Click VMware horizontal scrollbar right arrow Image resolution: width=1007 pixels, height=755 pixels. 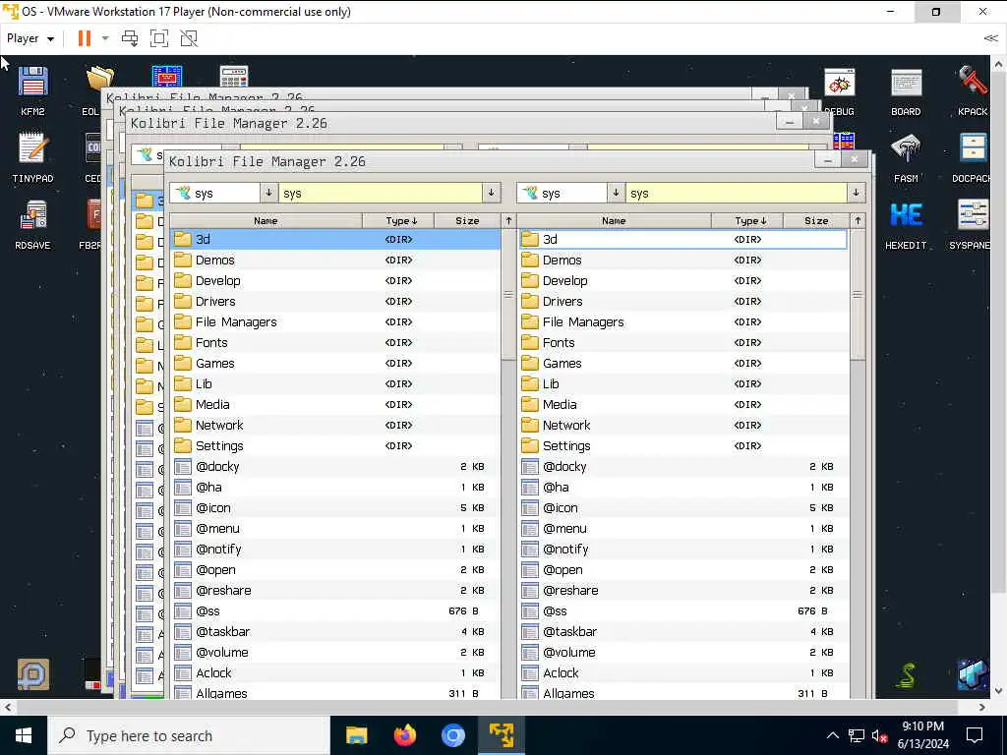(982, 707)
